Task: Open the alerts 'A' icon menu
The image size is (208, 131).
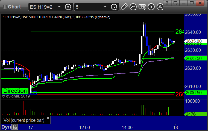Action: [x=160, y=7]
